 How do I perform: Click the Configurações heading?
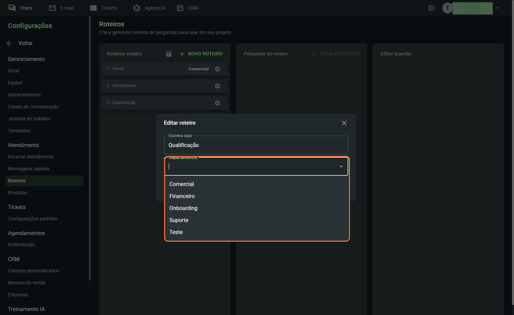[30, 26]
